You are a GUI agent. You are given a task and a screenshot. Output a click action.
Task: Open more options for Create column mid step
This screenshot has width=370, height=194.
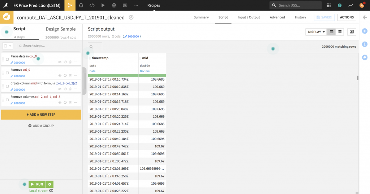pyautogui.click(x=76, y=89)
